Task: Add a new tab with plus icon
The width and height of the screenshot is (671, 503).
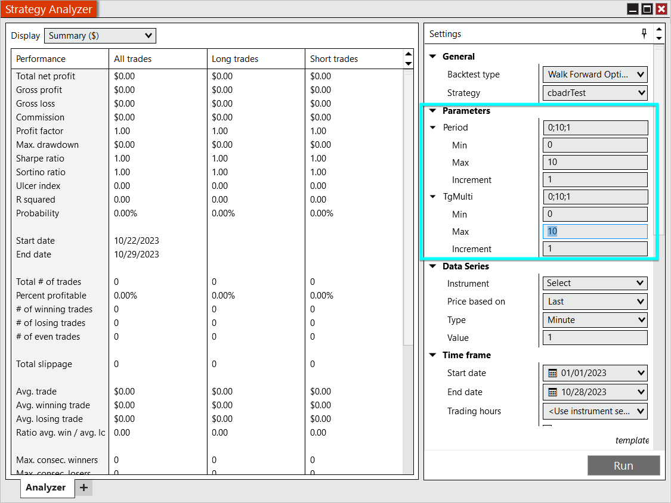Action: click(x=84, y=488)
